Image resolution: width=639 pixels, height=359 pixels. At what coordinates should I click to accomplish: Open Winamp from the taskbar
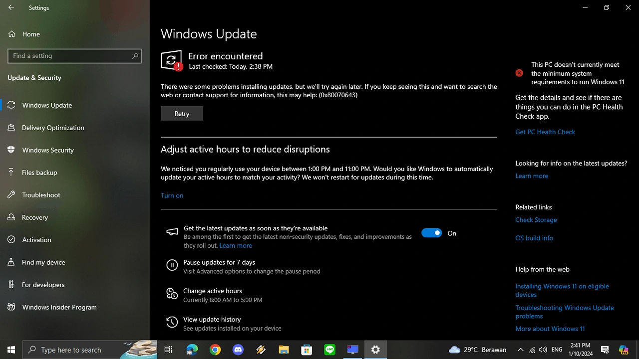tap(261, 350)
